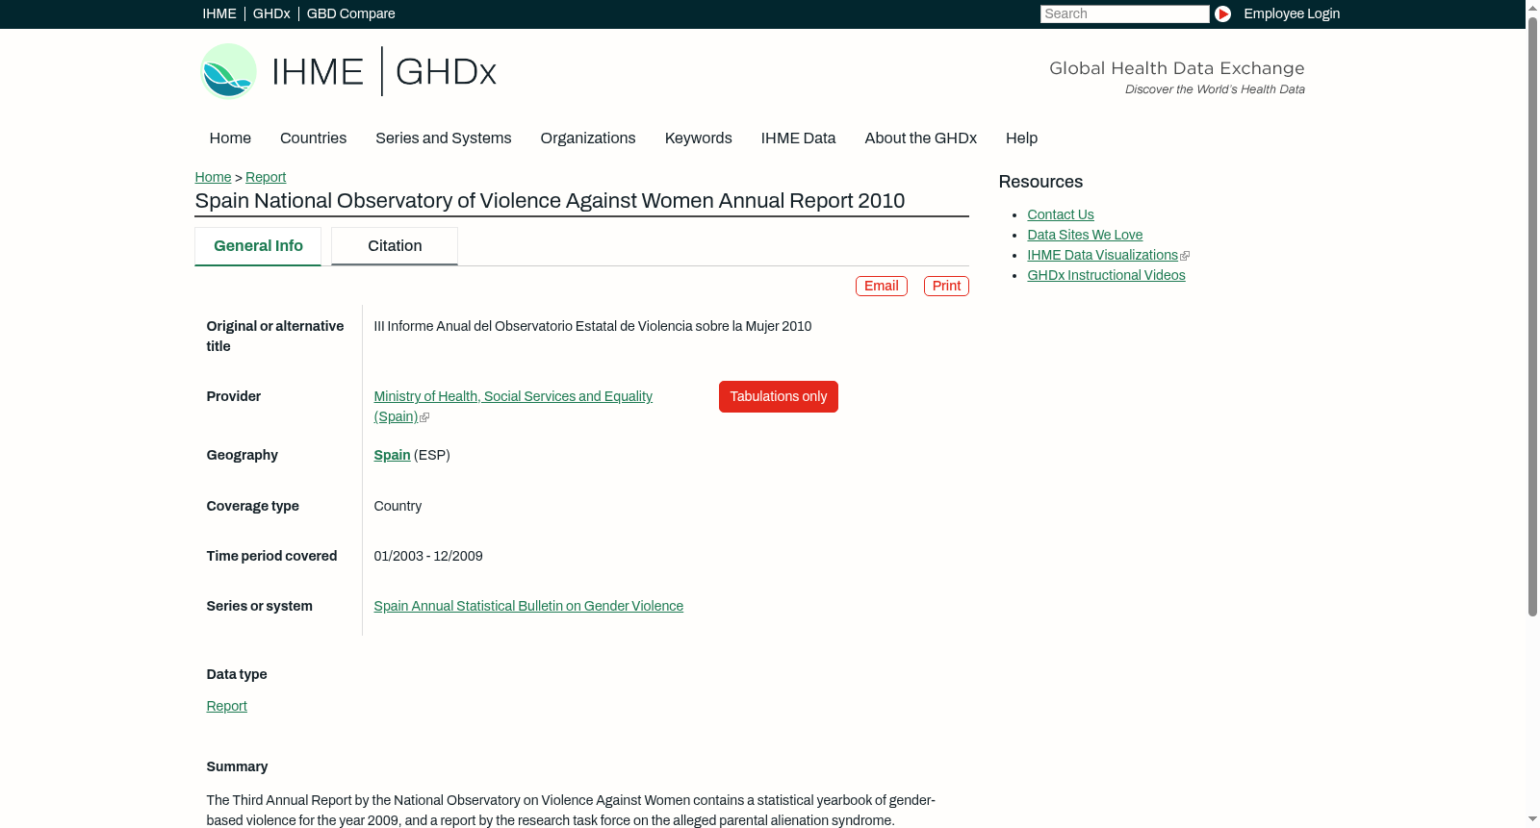
Task: Open GHDx link in top bar
Action: click(271, 13)
